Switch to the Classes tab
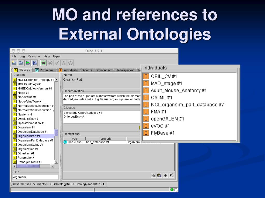The image size is (265, 198). [22, 70]
